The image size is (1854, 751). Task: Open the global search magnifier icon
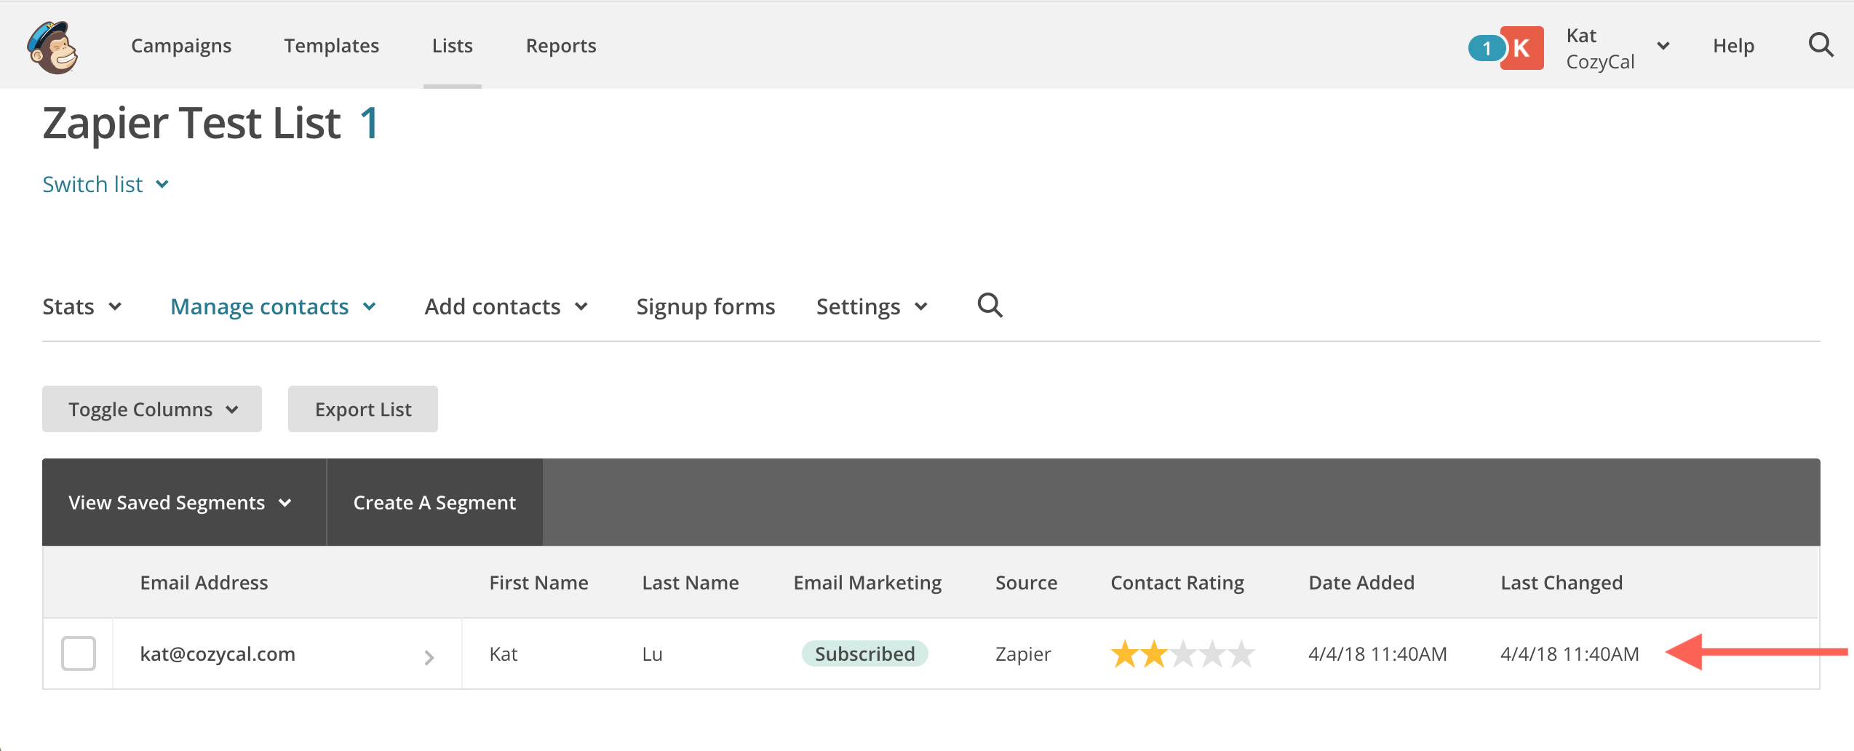(x=1821, y=46)
